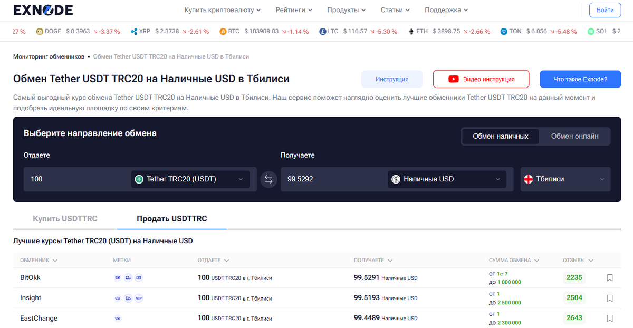
Task: Click the VIP badge icon on Insight row
Action: point(139,298)
